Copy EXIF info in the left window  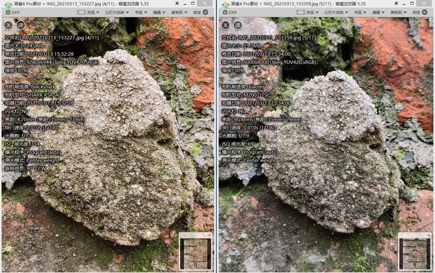tap(21, 25)
